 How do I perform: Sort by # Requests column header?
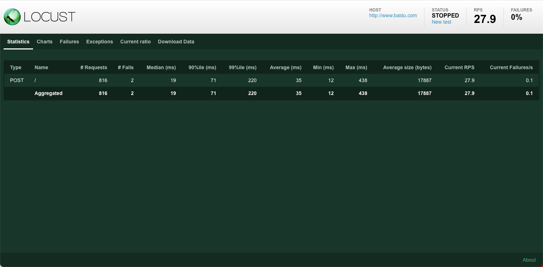pos(94,67)
